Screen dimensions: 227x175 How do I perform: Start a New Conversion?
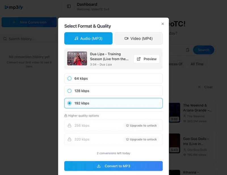[29, 22]
